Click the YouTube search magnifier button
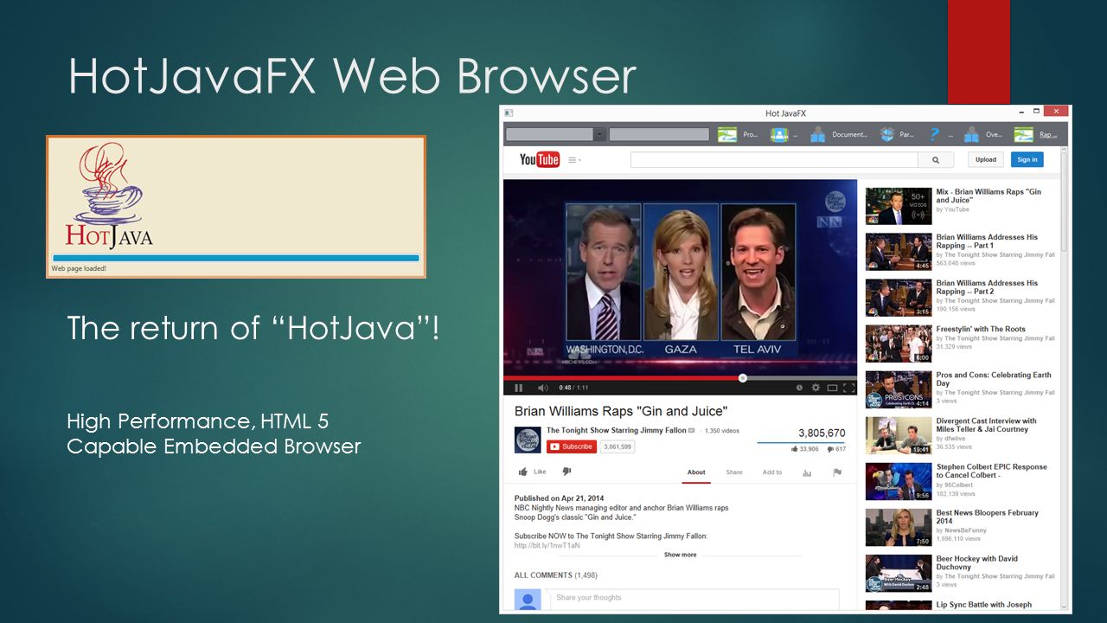The width and height of the screenshot is (1107, 623). tap(936, 160)
